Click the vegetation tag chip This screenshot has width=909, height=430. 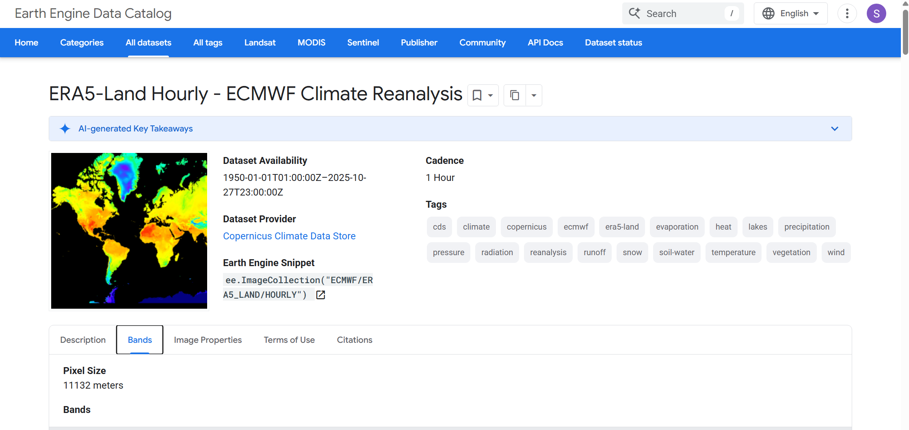[792, 253]
